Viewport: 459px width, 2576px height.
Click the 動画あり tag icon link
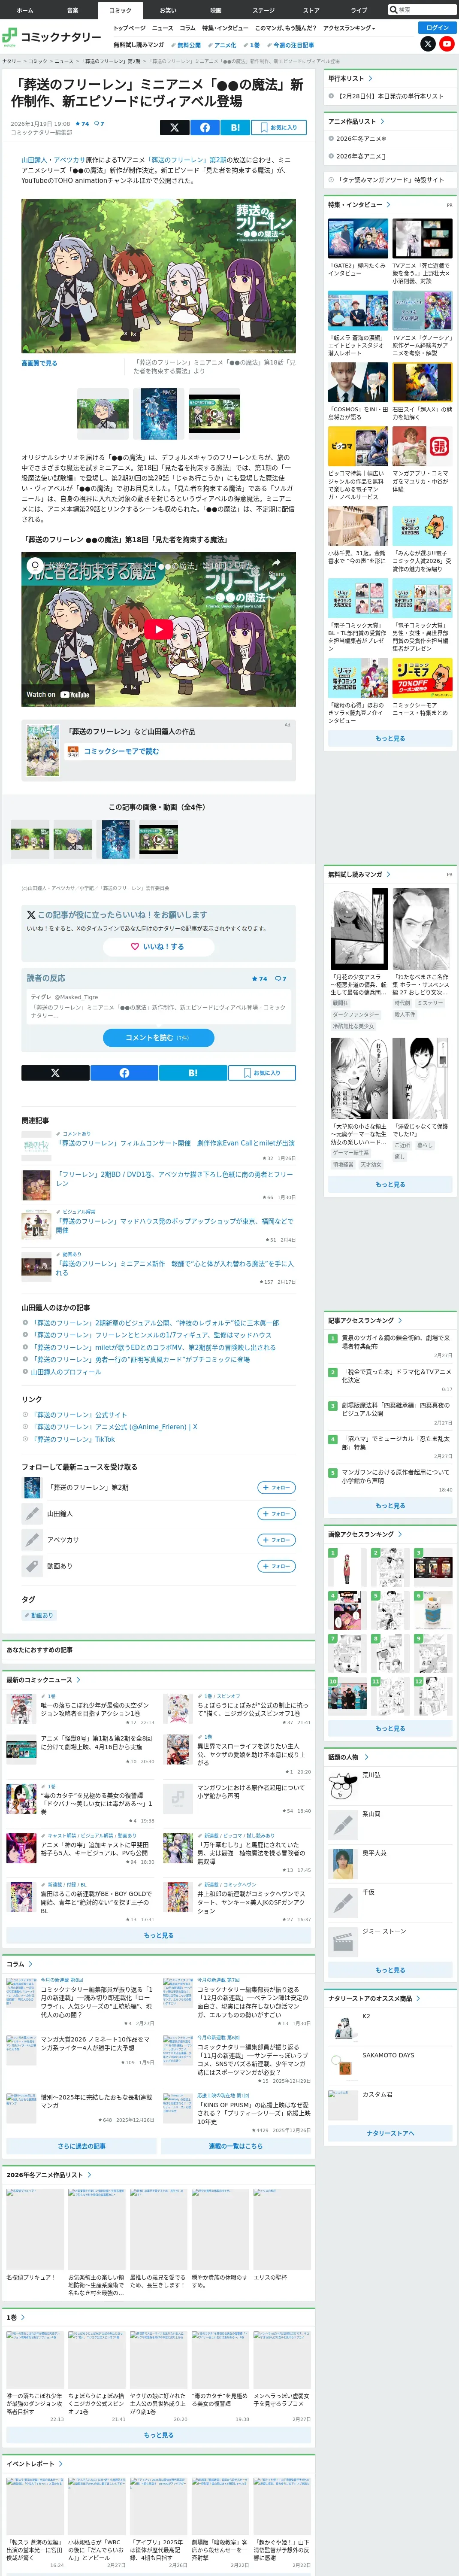coord(38,1615)
